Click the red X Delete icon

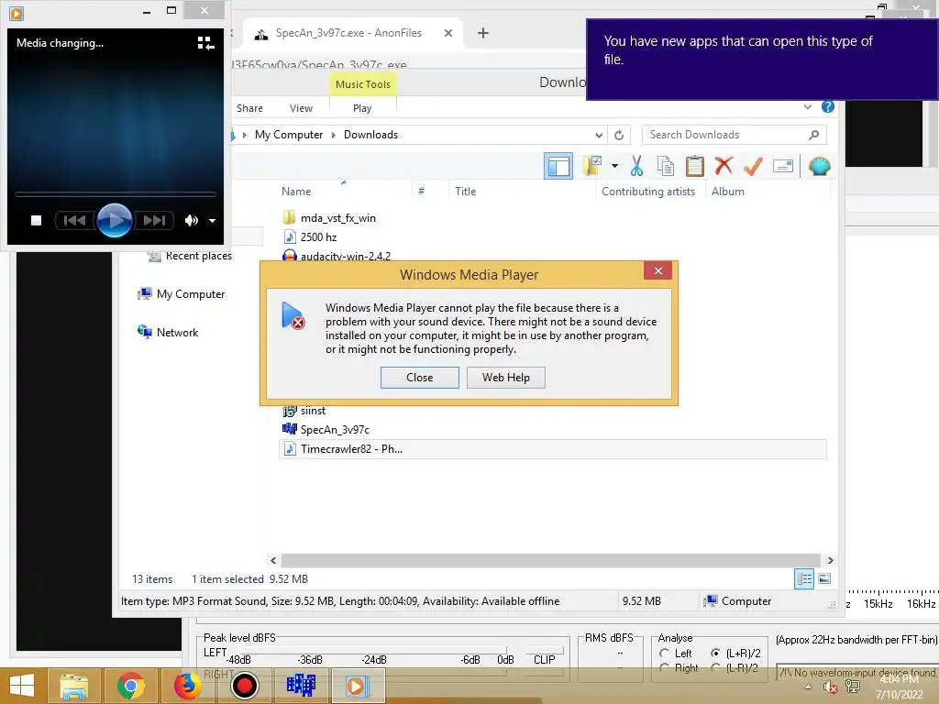click(724, 165)
